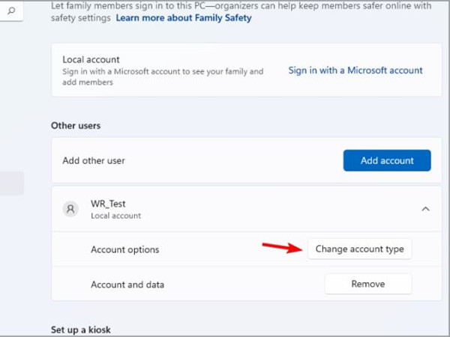Open Learn more about Family Safety link
The width and height of the screenshot is (450, 337).
pos(184,17)
